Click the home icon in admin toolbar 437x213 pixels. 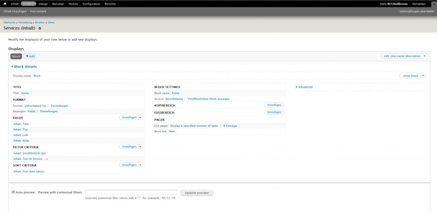click(5, 4)
